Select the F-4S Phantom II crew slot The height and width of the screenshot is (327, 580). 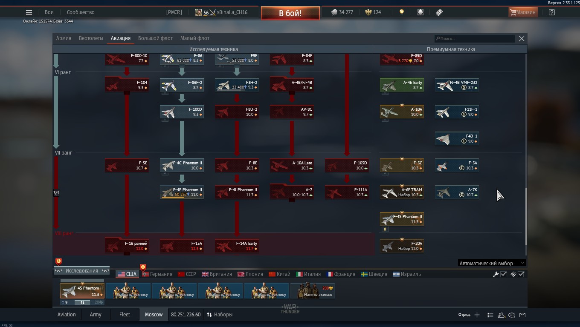82,291
